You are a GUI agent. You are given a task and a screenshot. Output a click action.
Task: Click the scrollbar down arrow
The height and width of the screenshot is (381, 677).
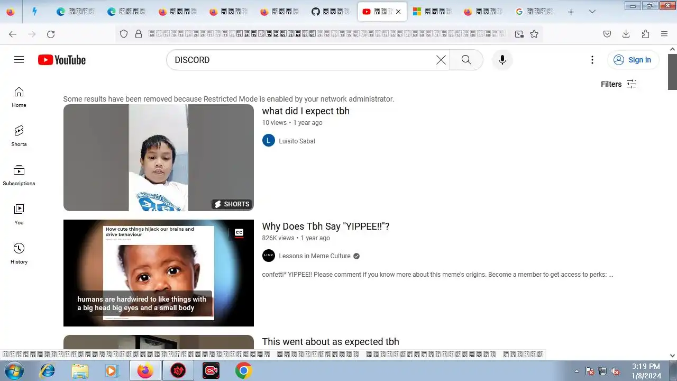[x=672, y=356]
